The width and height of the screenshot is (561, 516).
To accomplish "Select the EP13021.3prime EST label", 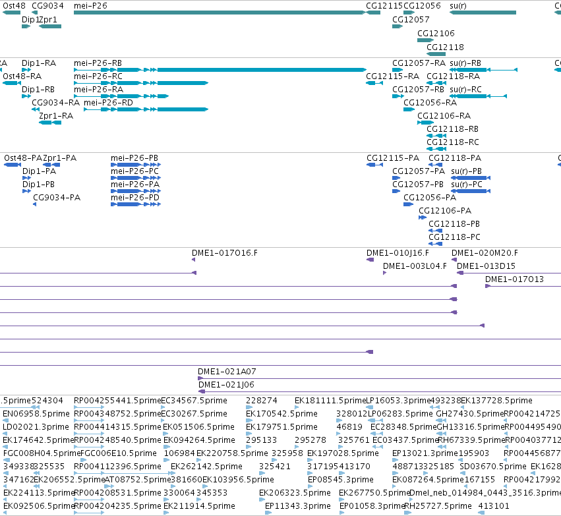I will tap(425, 454).
